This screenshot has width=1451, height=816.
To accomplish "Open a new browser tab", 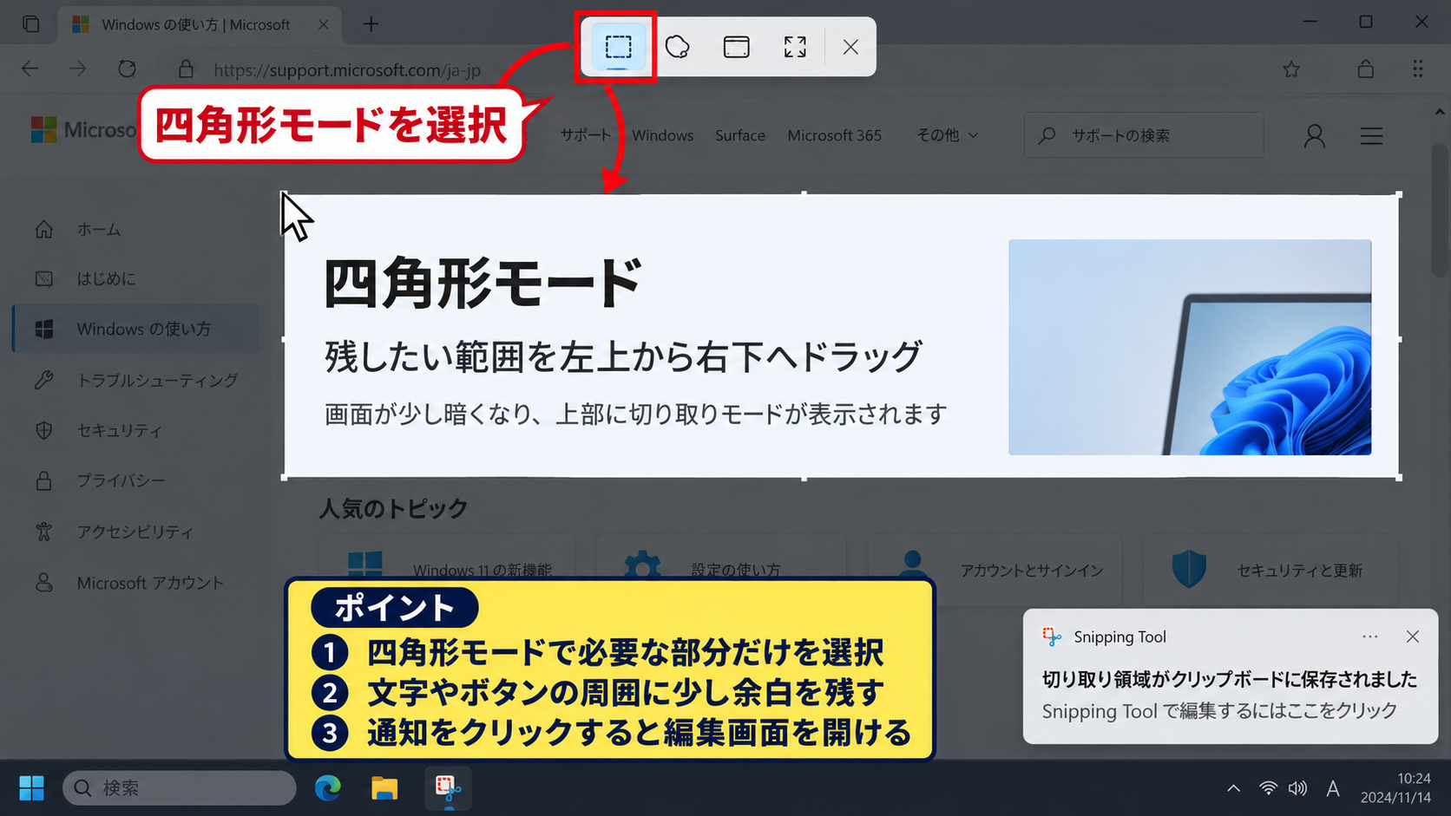I will coord(371,24).
